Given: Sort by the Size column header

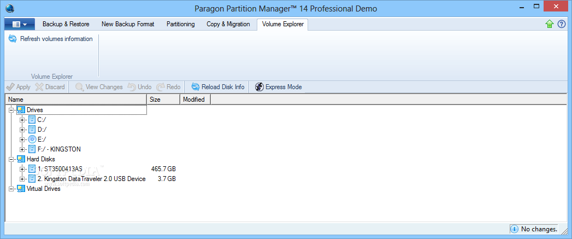Looking at the screenshot, I should click(163, 100).
